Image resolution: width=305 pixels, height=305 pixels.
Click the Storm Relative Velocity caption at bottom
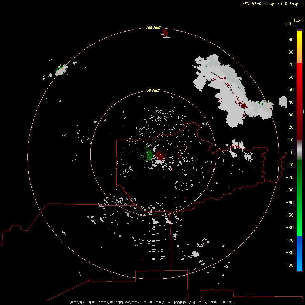pos(152,303)
